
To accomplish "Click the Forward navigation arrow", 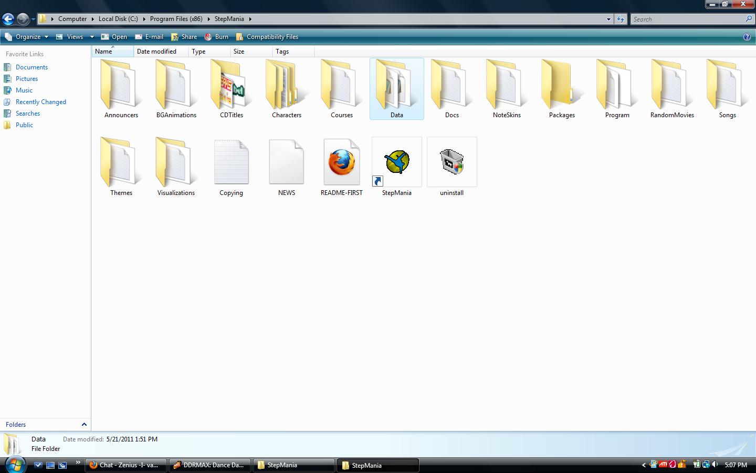I will [23, 19].
